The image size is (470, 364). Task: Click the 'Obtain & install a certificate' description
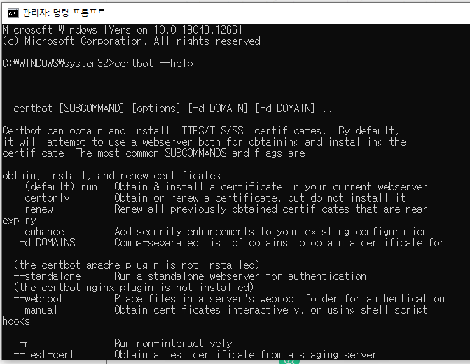coord(271,187)
